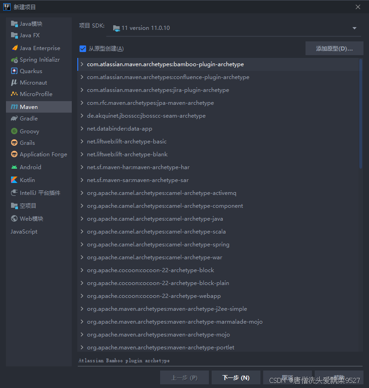Click the Quarkus logo icon
369x388 pixels.
(x=14, y=71)
